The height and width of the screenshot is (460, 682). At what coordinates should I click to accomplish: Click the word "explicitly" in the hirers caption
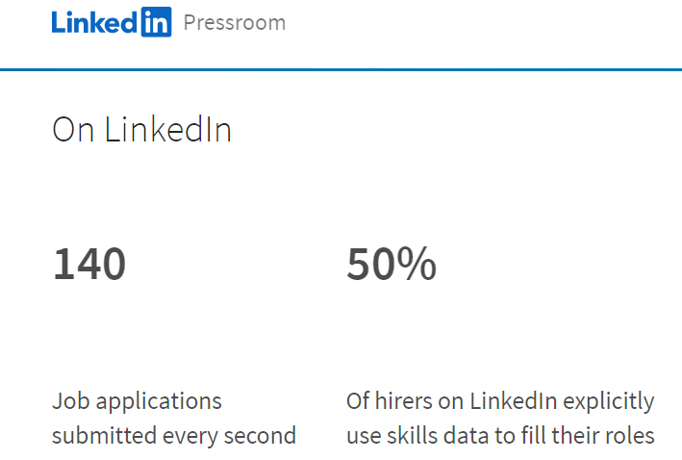pos(611,400)
